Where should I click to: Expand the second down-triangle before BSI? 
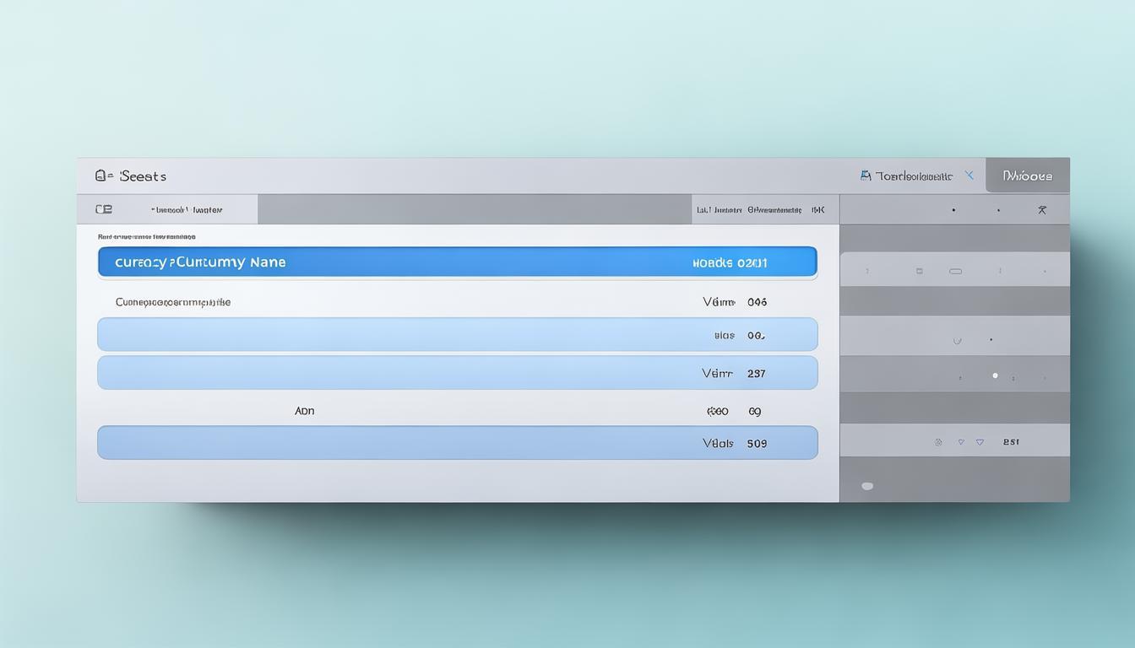[980, 442]
